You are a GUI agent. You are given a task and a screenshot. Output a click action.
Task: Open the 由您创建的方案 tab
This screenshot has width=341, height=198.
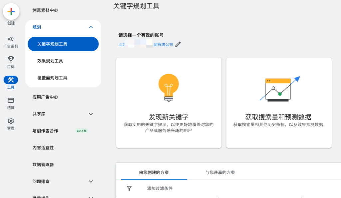[x=154, y=172]
